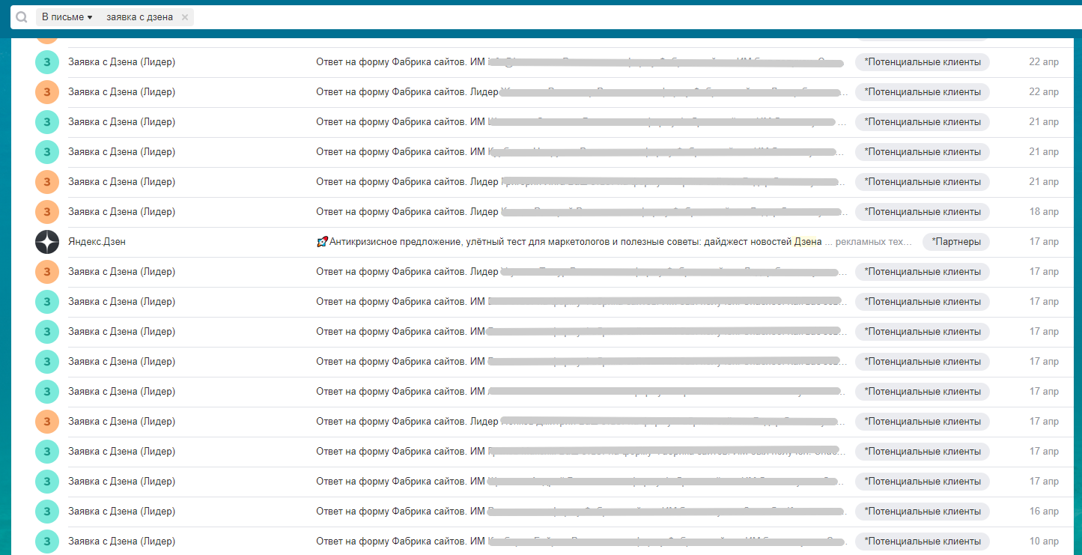Click the 21 апр date on the 'Лидер' row
This screenshot has height=555, width=1082.
(1044, 182)
